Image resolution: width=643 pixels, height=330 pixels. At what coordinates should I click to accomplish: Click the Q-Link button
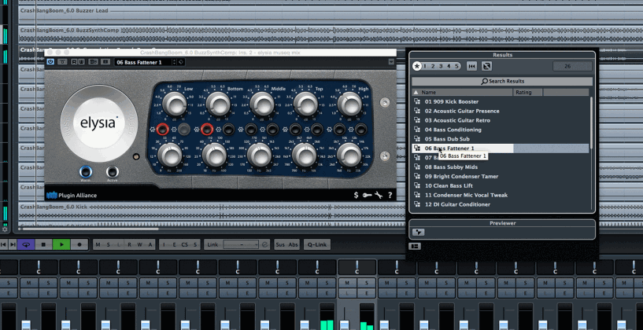[317, 244]
